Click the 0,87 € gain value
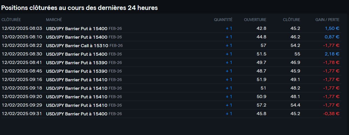 (x=332, y=37)
